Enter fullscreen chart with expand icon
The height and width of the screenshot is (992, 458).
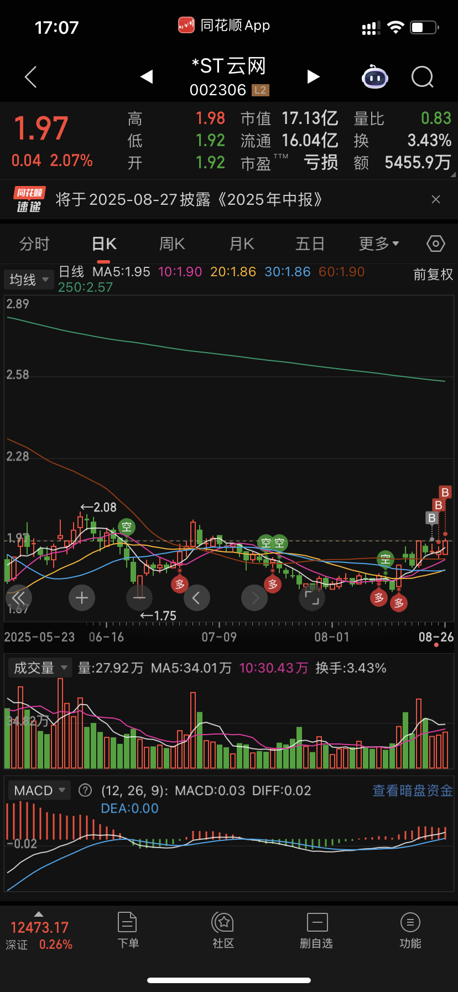[312, 598]
